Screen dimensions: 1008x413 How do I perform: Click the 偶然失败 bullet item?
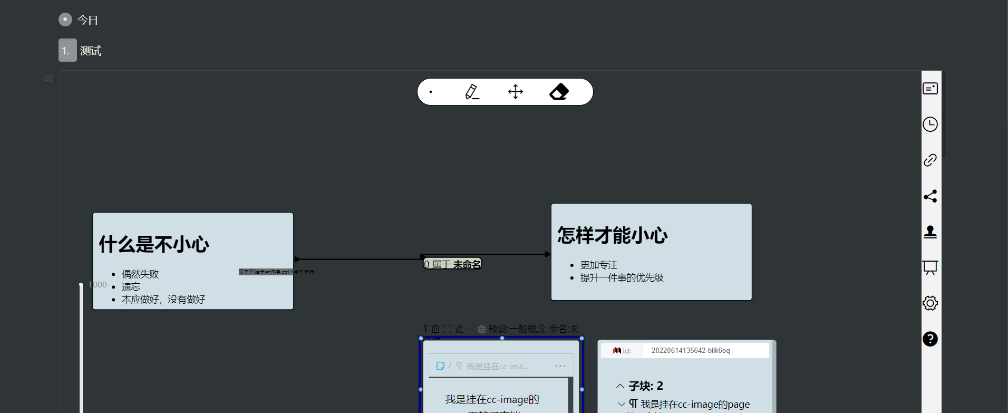[x=140, y=274]
